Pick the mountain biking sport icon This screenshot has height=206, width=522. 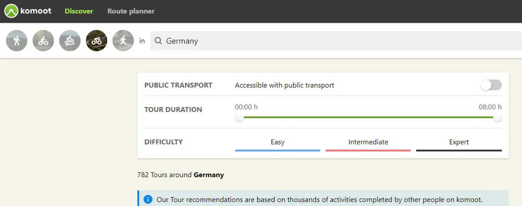[70, 41]
